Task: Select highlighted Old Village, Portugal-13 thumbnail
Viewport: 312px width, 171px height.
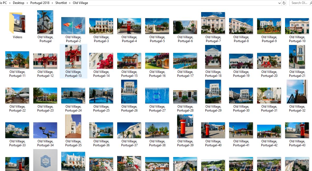Action: [x=73, y=57]
